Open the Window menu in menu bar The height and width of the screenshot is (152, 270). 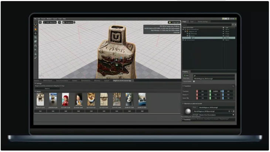tap(49, 18)
